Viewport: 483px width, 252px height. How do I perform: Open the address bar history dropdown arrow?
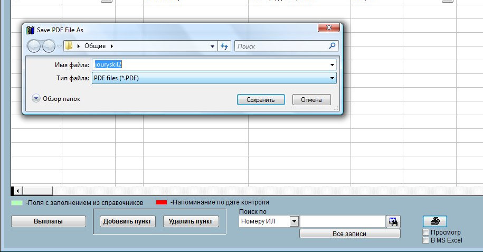[212, 46]
